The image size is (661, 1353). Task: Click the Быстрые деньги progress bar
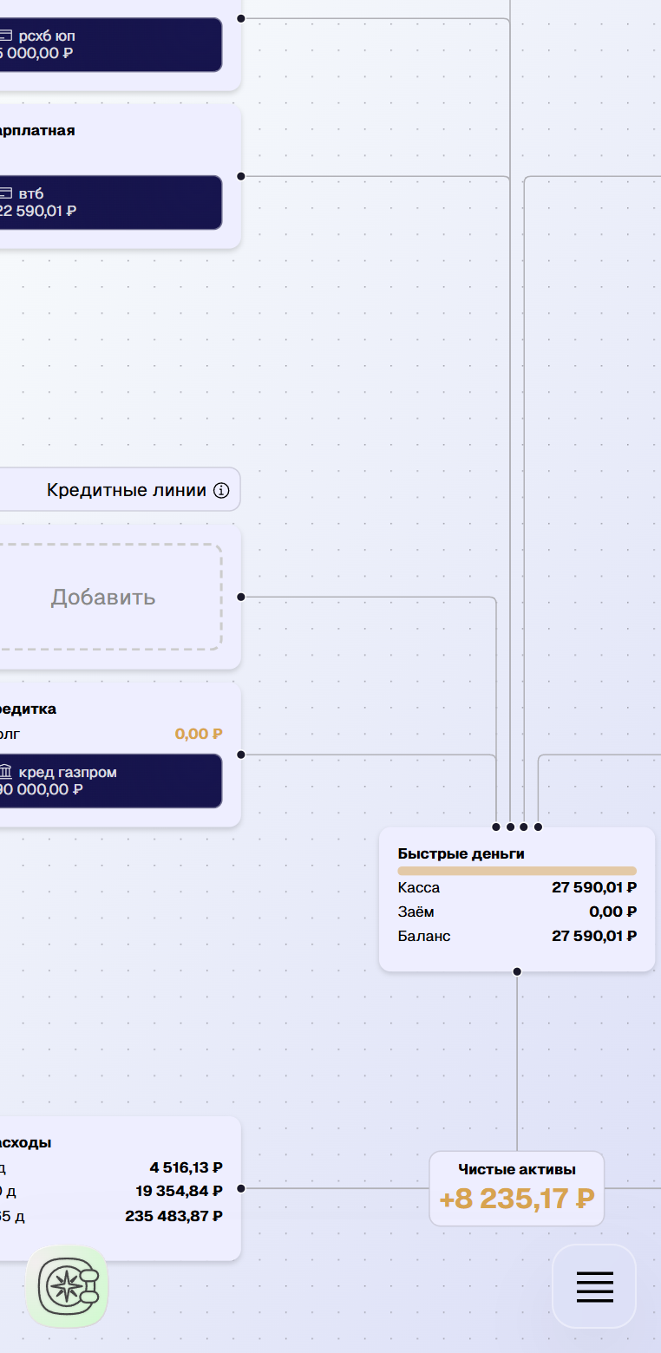[517, 871]
